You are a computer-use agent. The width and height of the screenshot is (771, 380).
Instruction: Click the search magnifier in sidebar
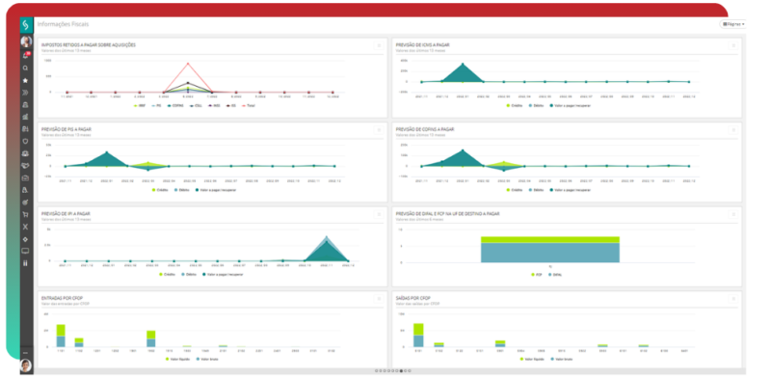pyautogui.click(x=26, y=68)
